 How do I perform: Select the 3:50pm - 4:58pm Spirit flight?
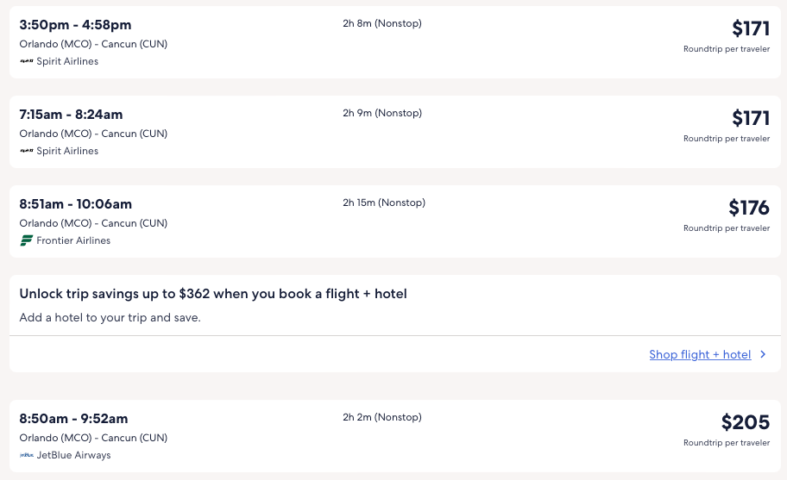[x=75, y=25]
